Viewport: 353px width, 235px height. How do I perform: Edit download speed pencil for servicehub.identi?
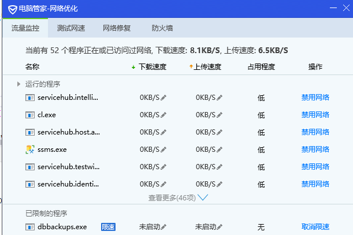(x=164, y=184)
